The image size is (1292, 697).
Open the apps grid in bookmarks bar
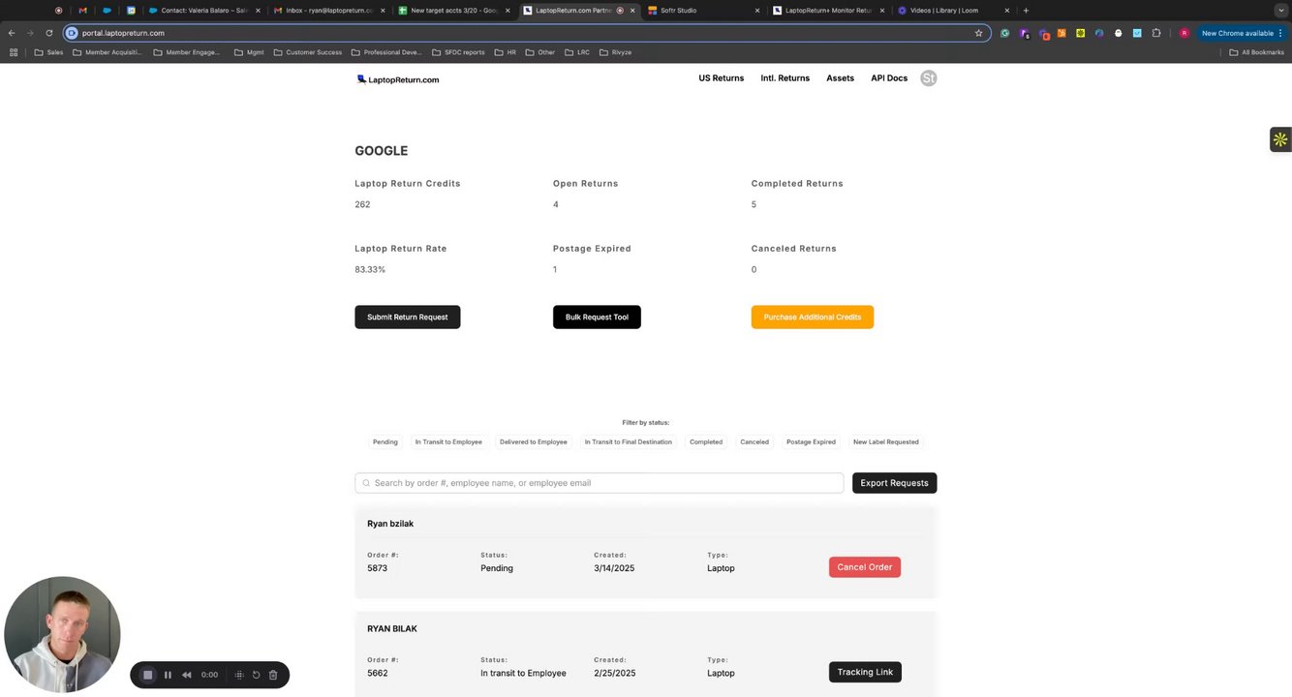14,52
